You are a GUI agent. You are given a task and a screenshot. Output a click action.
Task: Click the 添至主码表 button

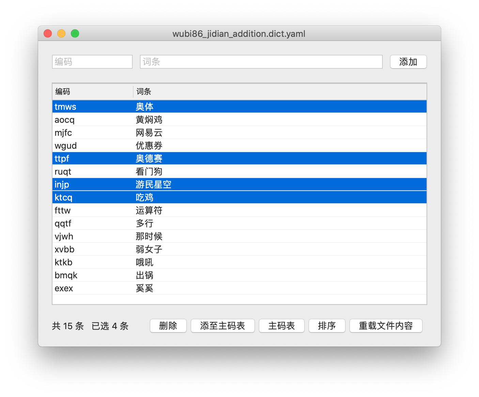tap(222, 326)
